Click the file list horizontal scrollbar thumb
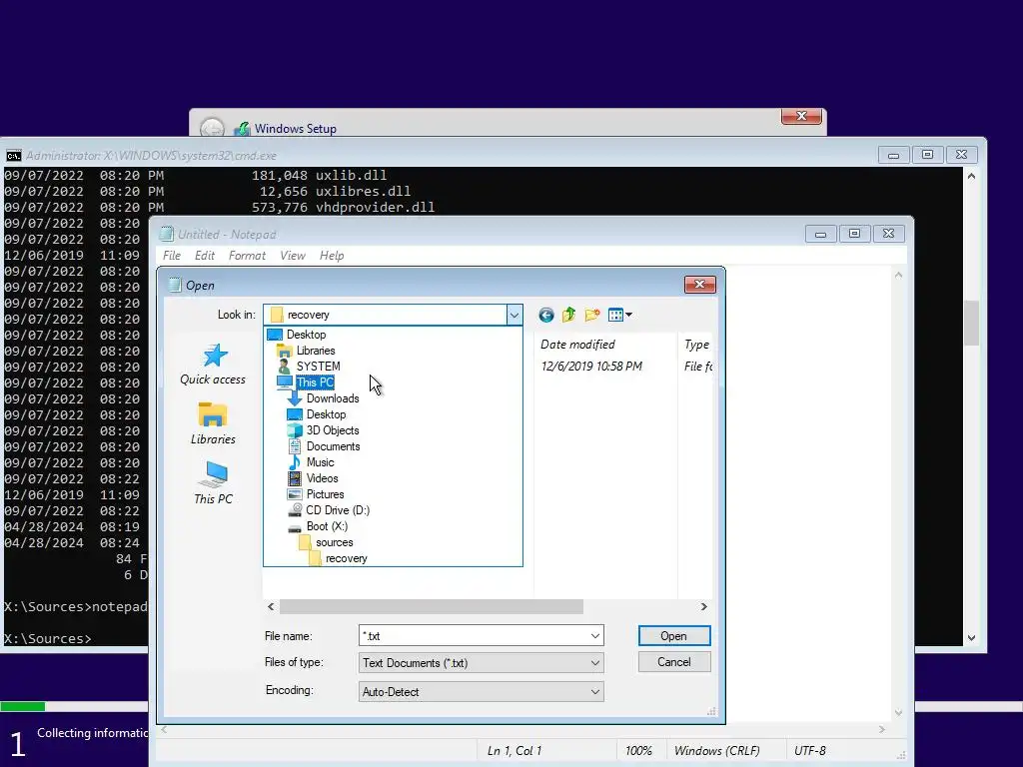The image size is (1023, 767). pos(432,607)
